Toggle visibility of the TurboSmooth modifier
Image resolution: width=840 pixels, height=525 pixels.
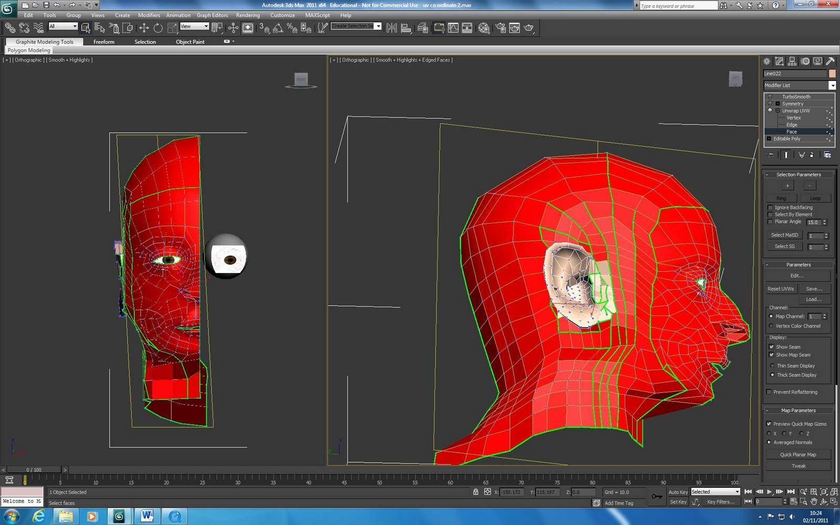tap(770, 97)
